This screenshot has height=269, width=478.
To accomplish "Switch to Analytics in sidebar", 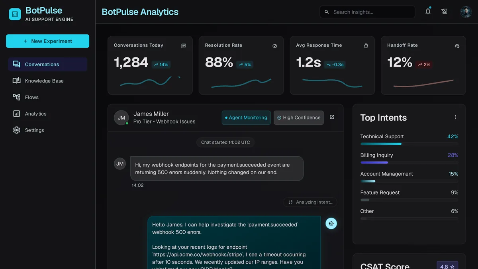I will tap(47, 114).
